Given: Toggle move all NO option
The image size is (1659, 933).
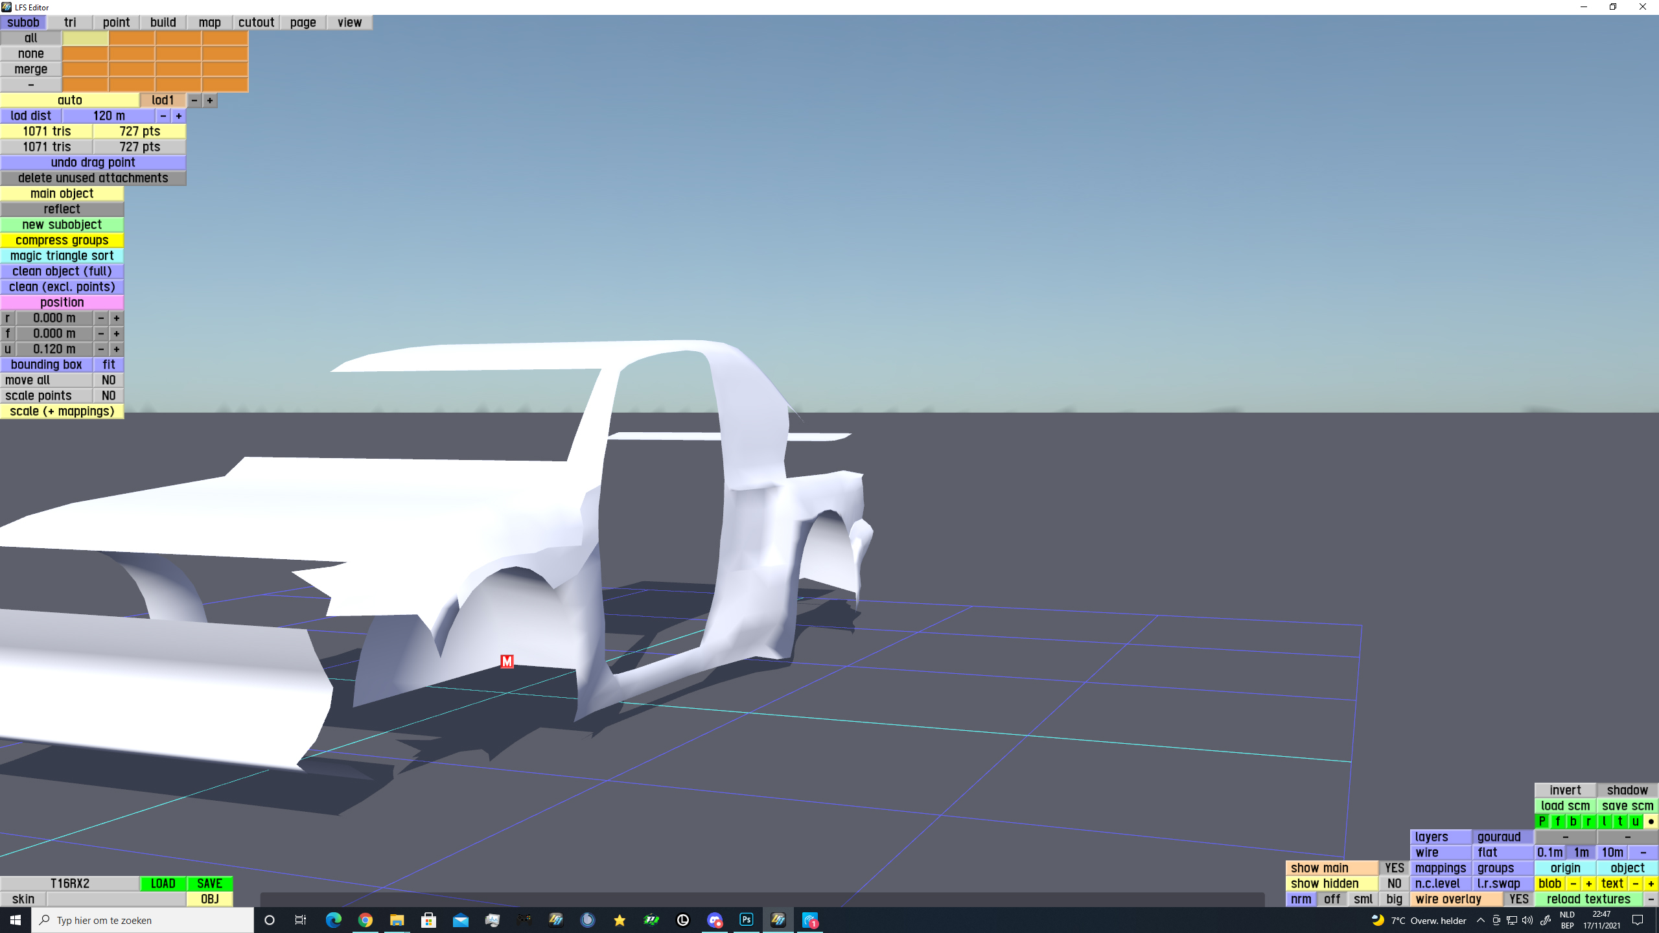Looking at the screenshot, I should (108, 380).
